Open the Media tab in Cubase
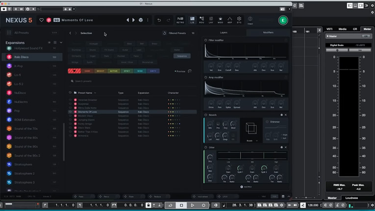Image resolution: width=375 pixels, height=211 pixels. tap(342, 29)
